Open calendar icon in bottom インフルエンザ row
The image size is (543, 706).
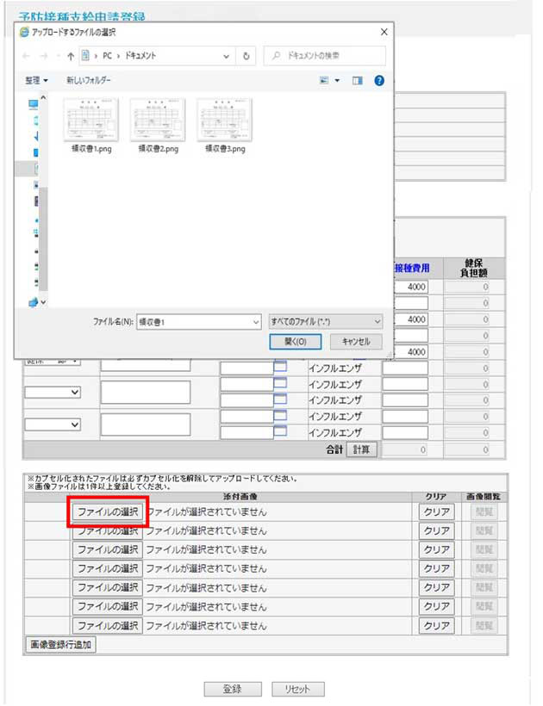point(280,431)
